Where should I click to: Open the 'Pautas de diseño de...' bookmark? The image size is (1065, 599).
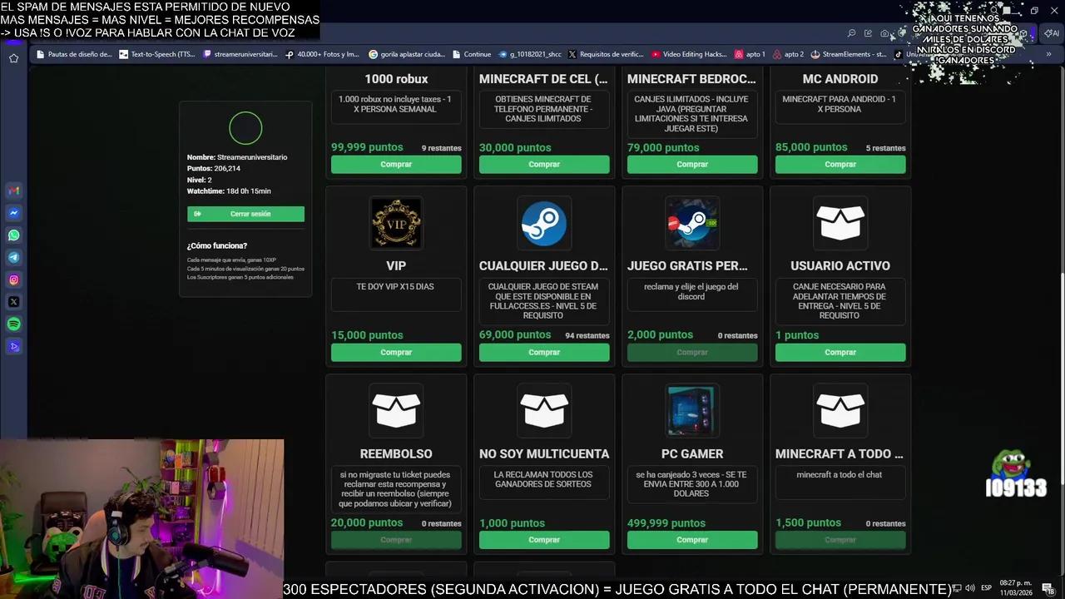click(x=74, y=54)
